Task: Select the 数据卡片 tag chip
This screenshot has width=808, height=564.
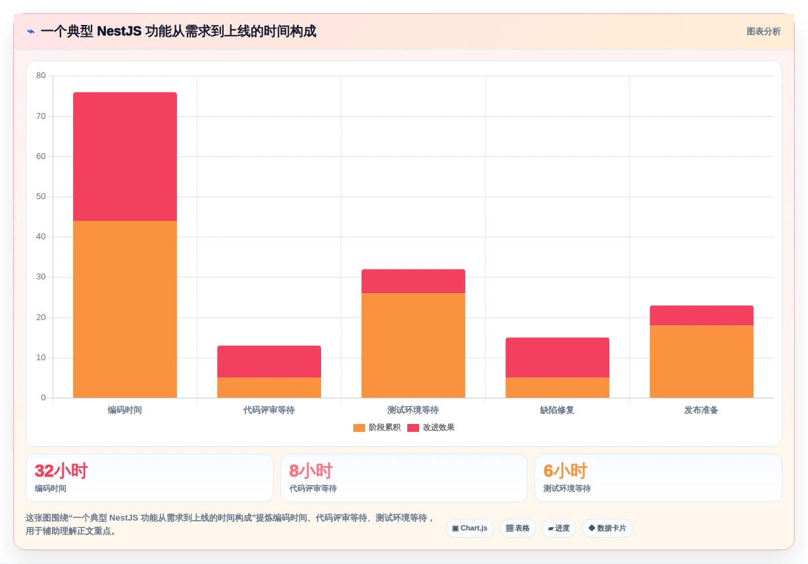Action: pos(607,529)
